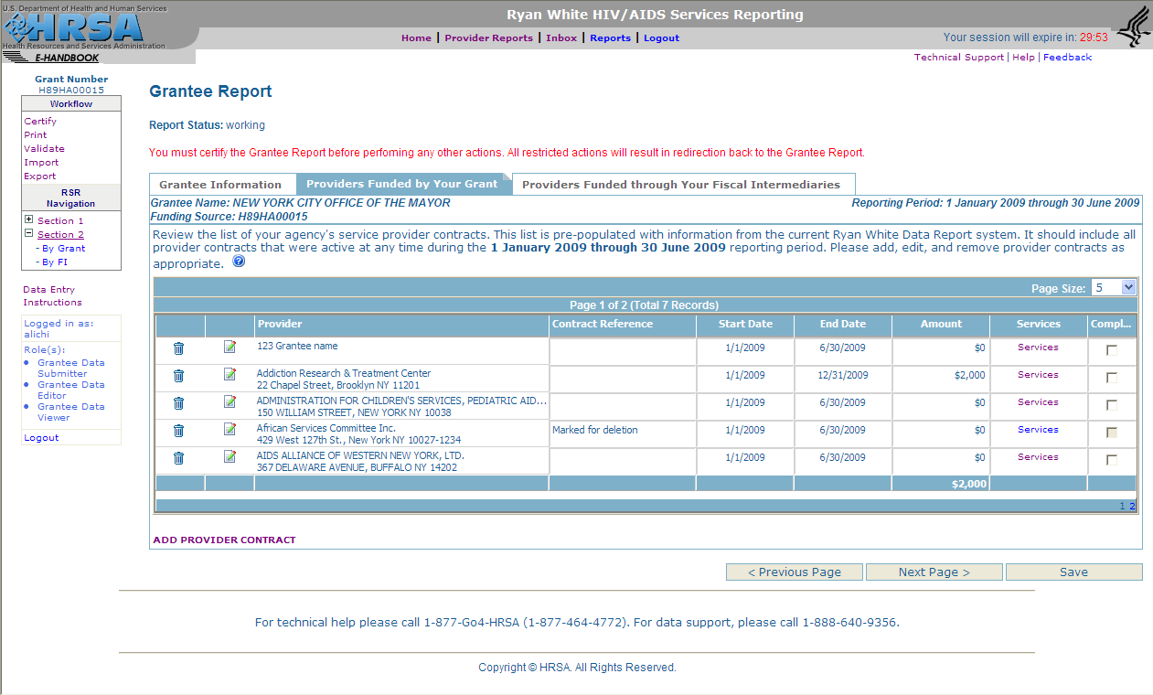The image size is (1153, 695).
Task: Open Services for Addiction Research & Treatment Center
Action: pos(1038,375)
